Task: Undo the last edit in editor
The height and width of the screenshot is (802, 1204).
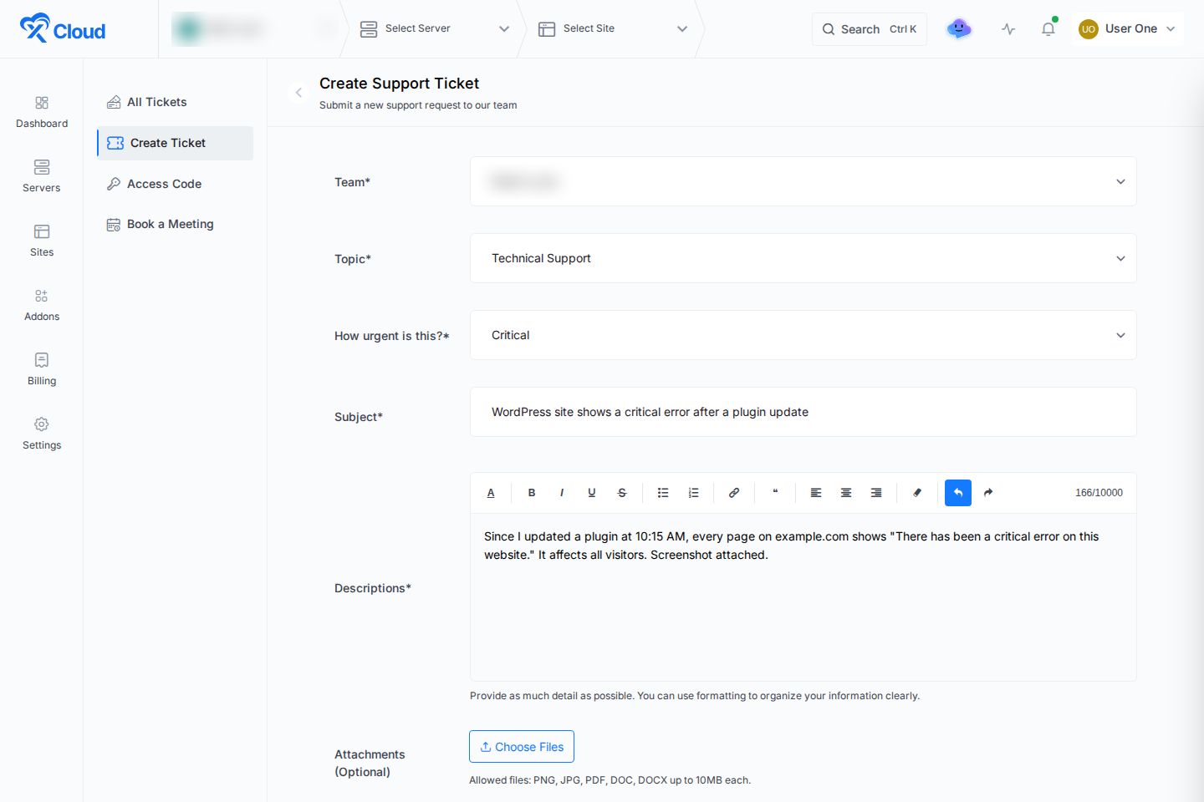Action: click(958, 493)
